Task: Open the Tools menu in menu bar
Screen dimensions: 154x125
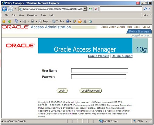Action: [43, 15]
